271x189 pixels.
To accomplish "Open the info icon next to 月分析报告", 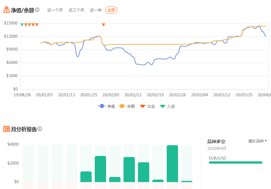I will [40, 129].
